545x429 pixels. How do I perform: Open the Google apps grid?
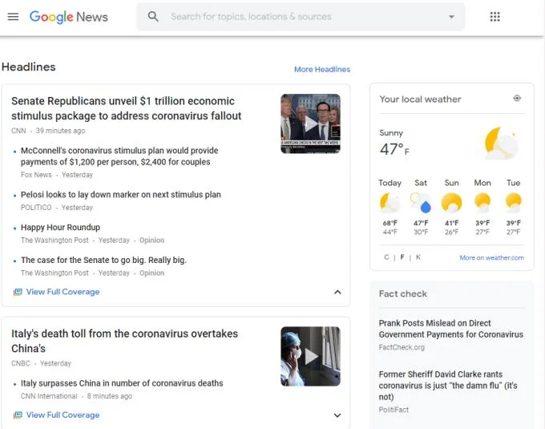(x=495, y=17)
